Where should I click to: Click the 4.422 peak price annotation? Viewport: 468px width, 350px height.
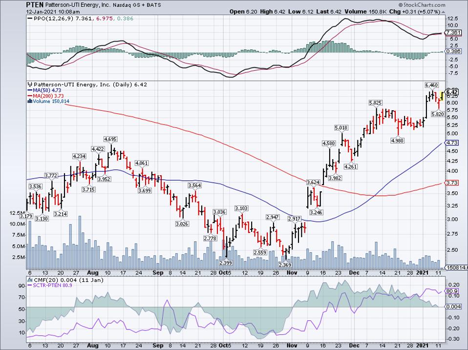tap(98, 149)
